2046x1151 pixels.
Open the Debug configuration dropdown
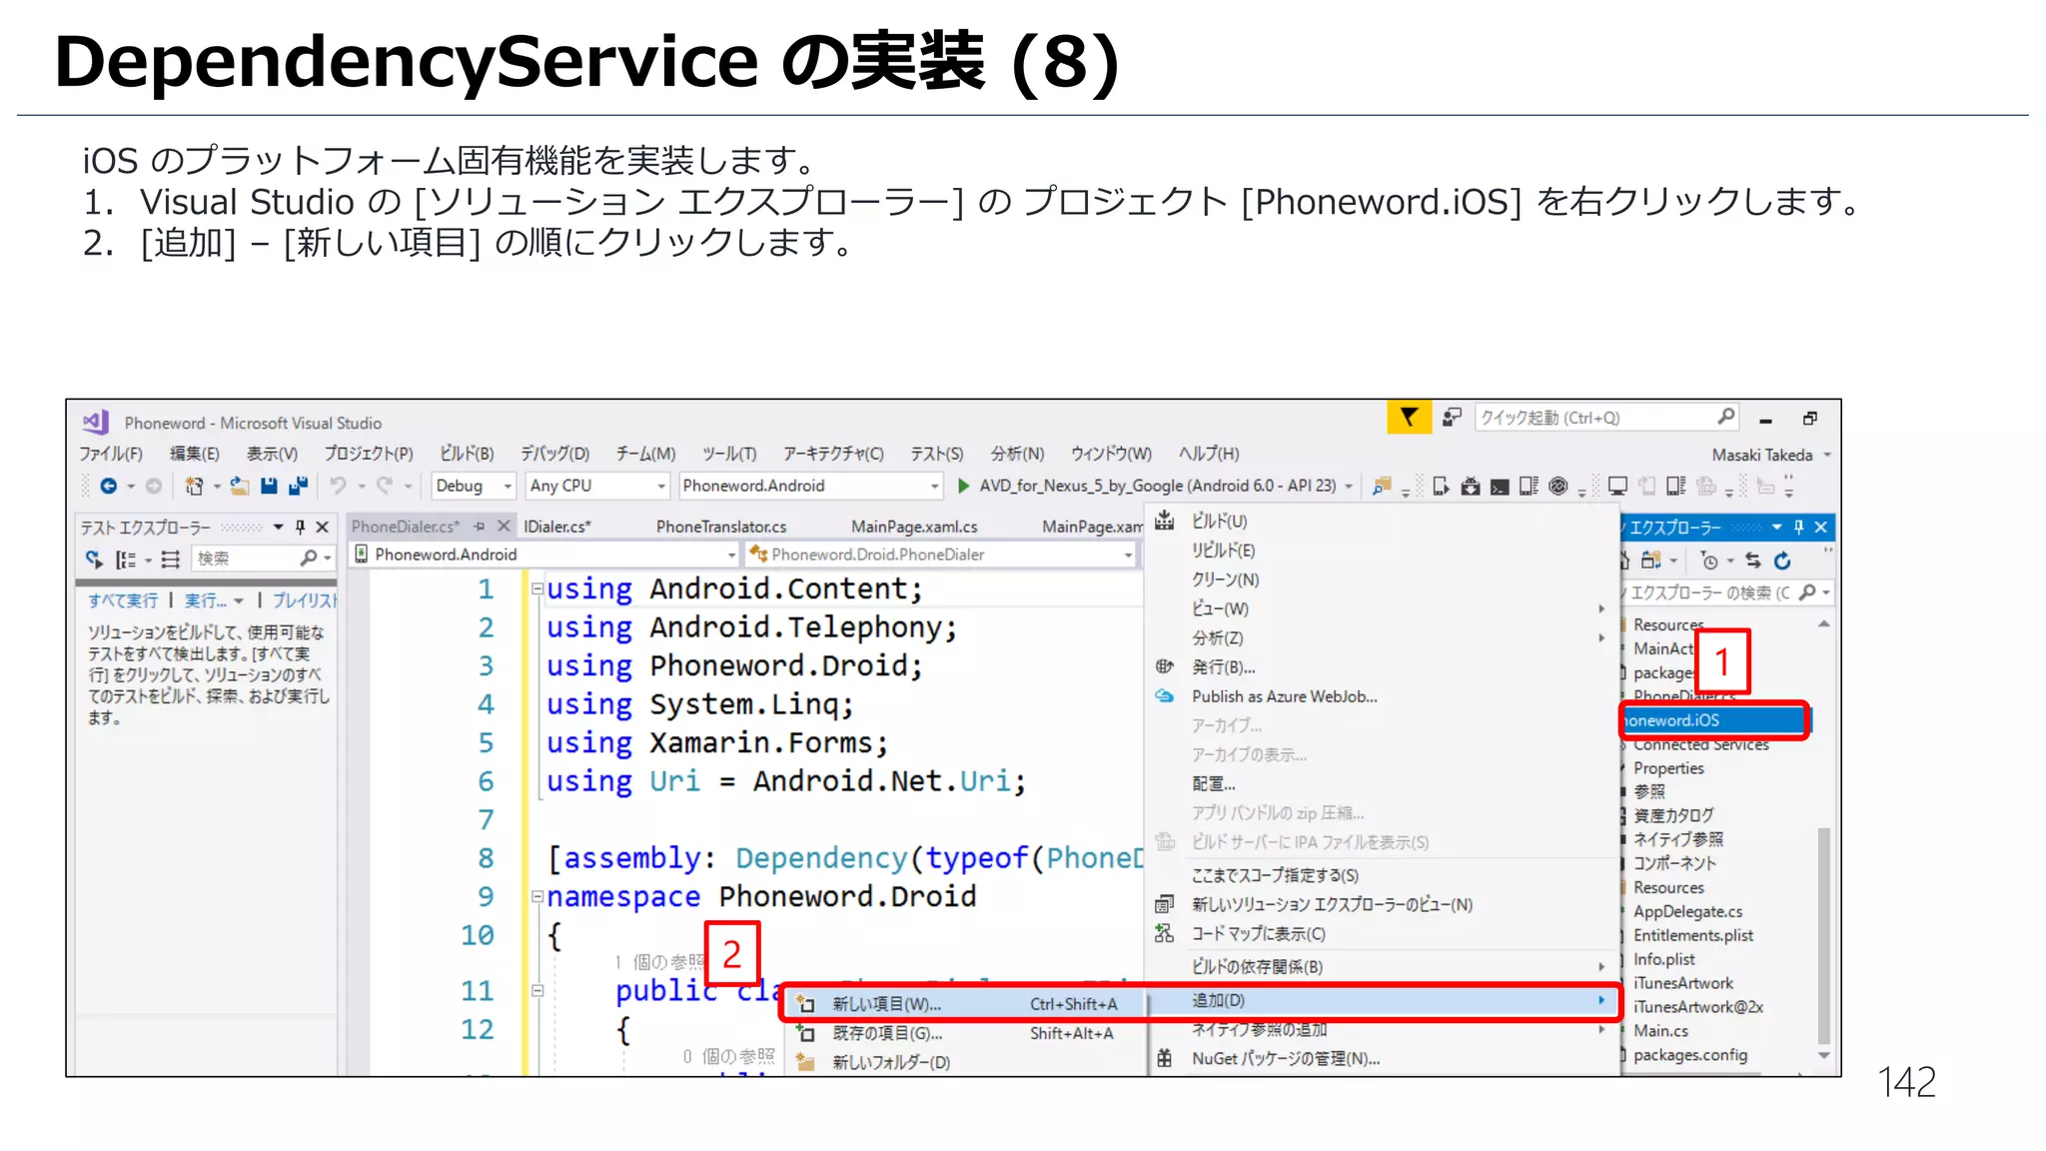[x=474, y=486]
